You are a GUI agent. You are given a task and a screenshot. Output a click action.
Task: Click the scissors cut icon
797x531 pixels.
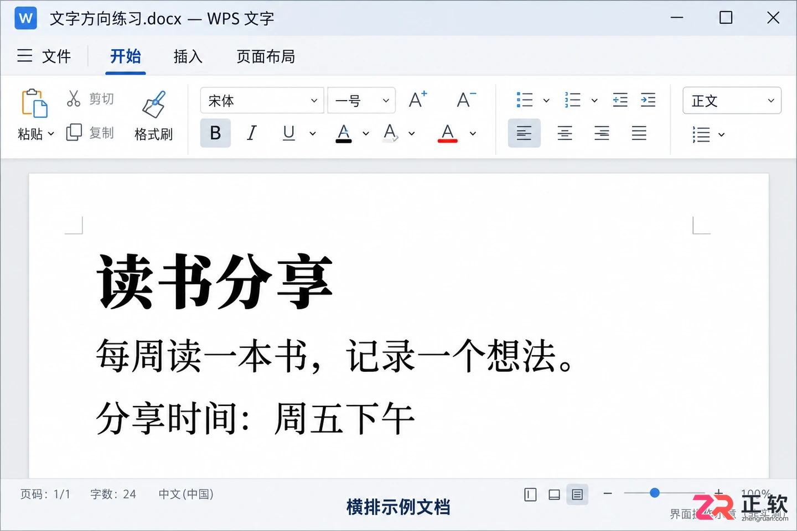pyautogui.click(x=74, y=98)
